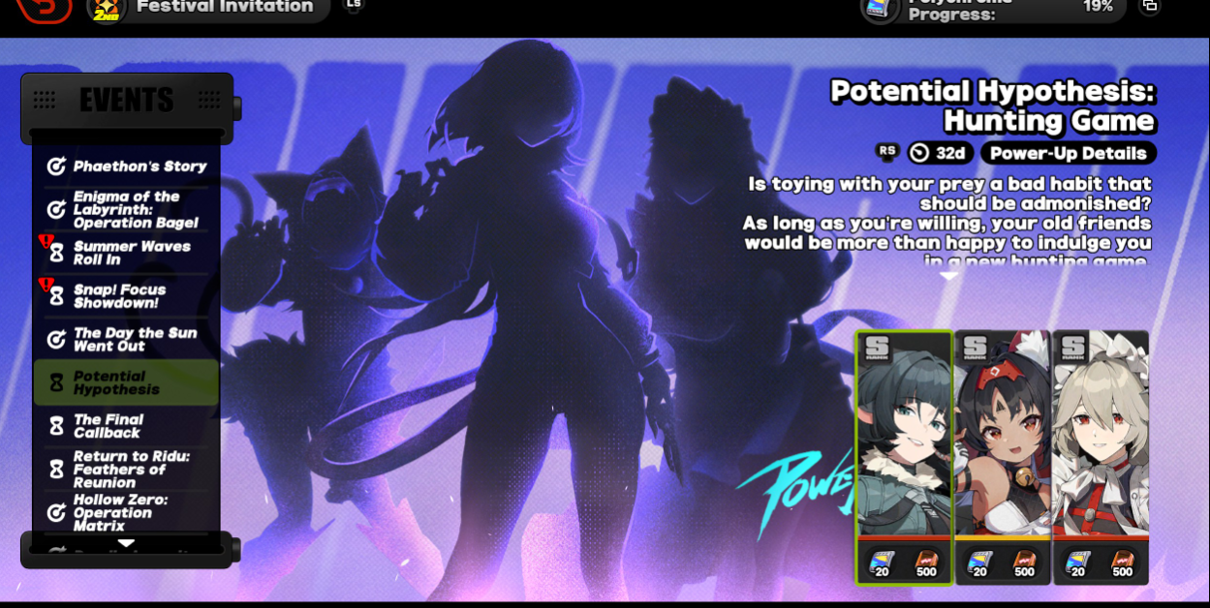
Task: Click Denny 500 reward under cat-eared agent card
Action: (1025, 563)
